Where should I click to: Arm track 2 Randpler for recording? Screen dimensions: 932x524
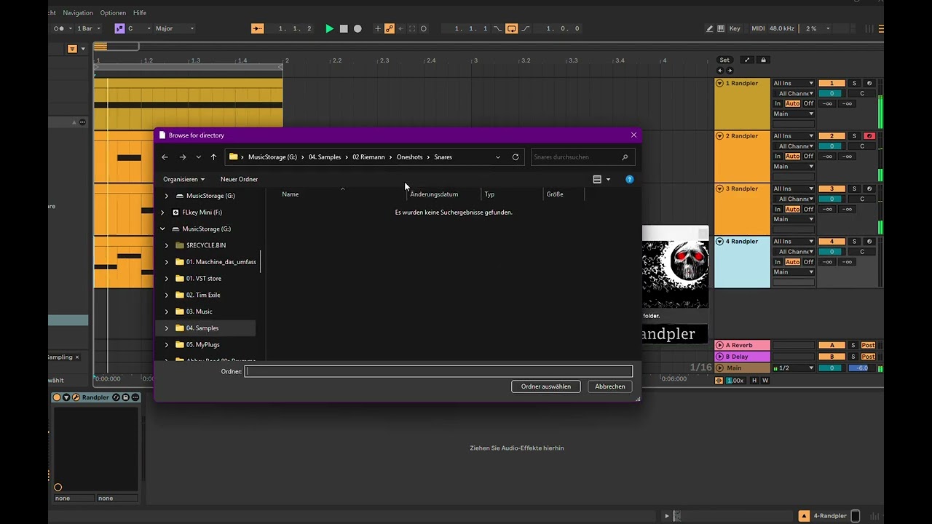click(x=869, y=136)
